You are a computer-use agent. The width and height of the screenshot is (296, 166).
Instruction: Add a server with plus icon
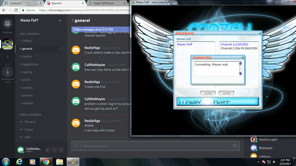click(x=7, y=57)
